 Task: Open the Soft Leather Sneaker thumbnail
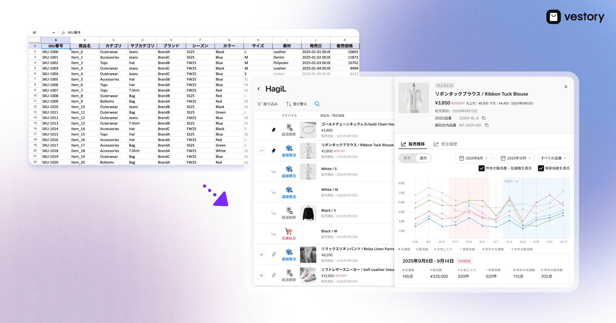pos(308,275)
